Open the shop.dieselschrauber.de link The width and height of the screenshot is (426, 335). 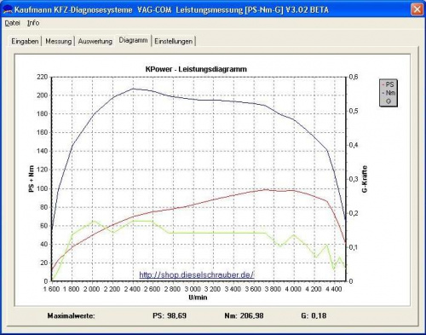click(x=196, y=274)
